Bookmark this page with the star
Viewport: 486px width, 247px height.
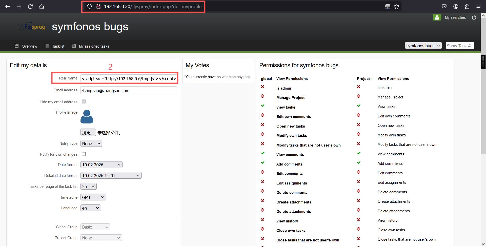pos(397,7)
